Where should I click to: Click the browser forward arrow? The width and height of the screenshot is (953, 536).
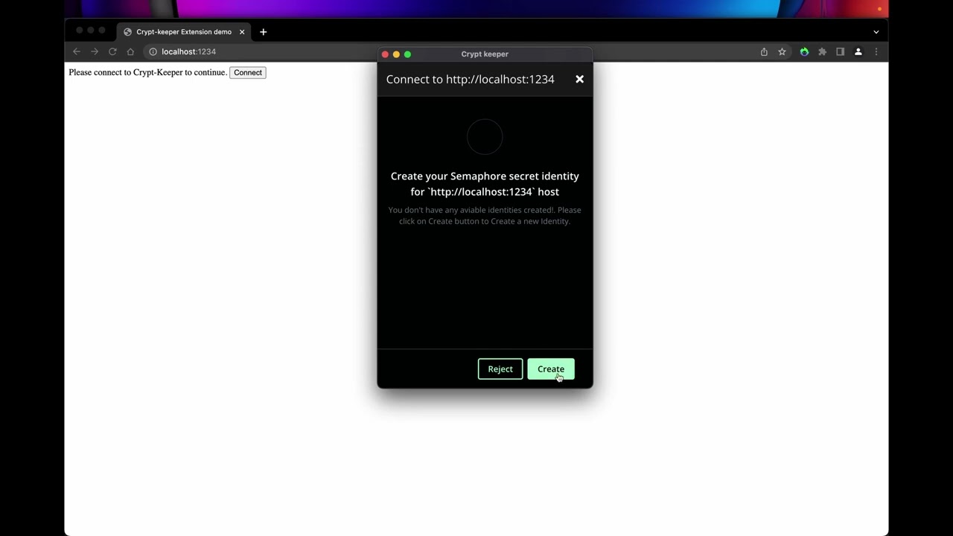(x=95, y=51)
